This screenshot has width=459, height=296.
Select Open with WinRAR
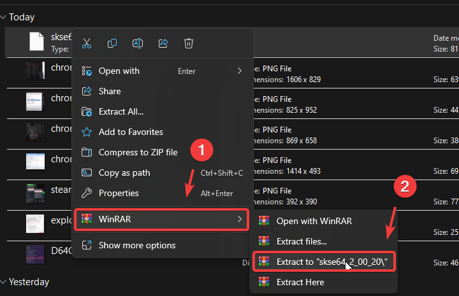[x=314, y=221]
